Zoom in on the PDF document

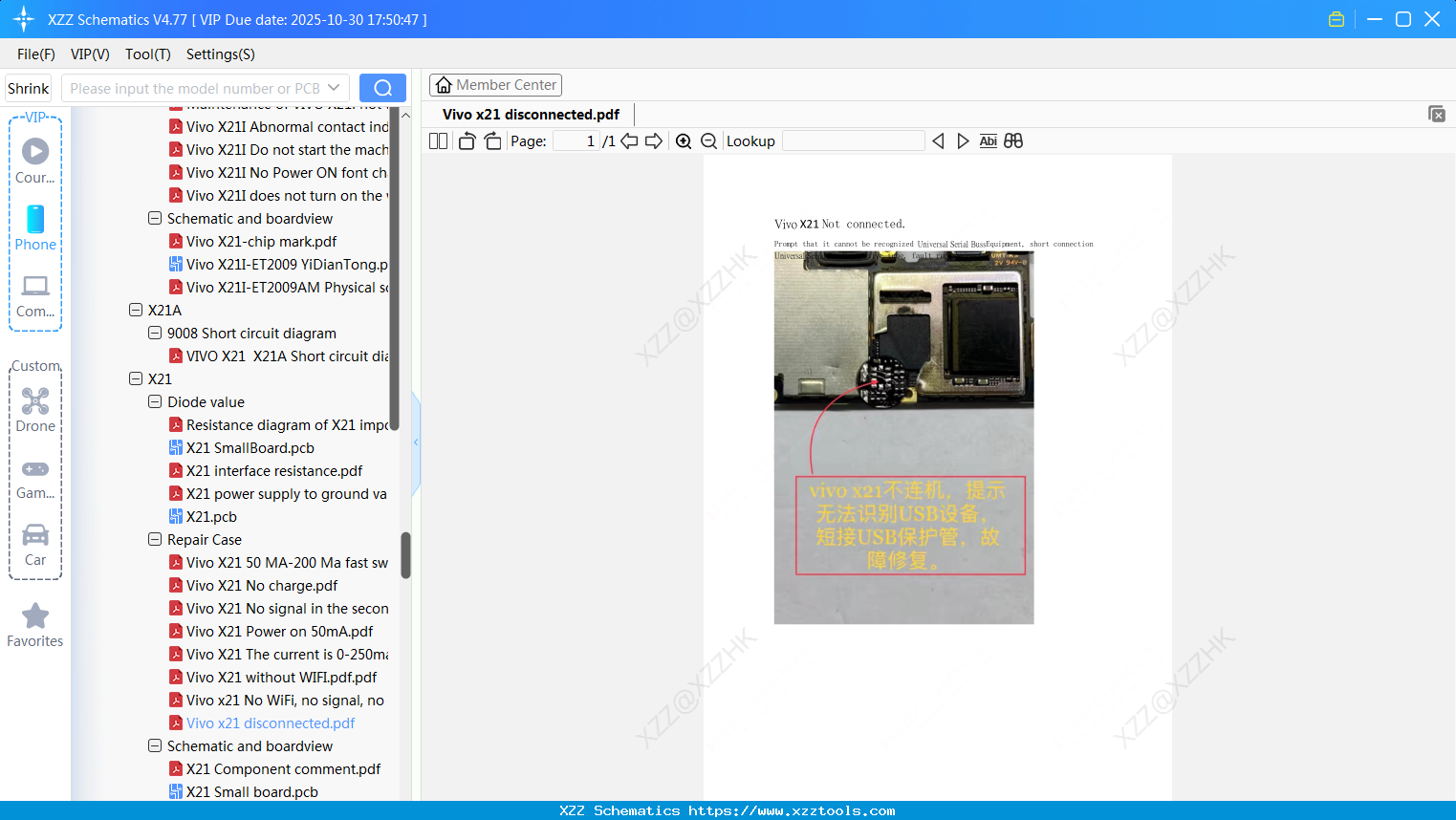point(684,140)
